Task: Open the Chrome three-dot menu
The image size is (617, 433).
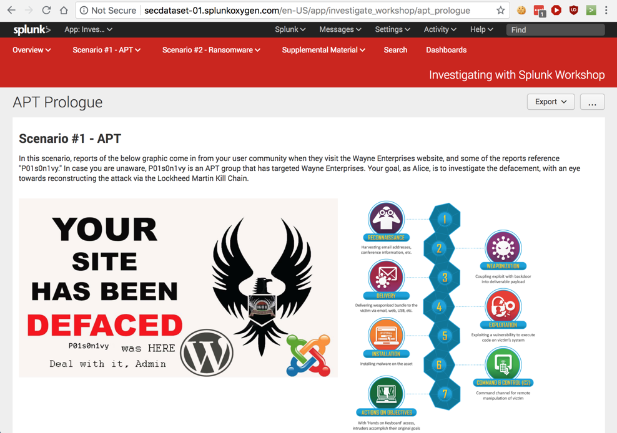Action: click(606, 10)
